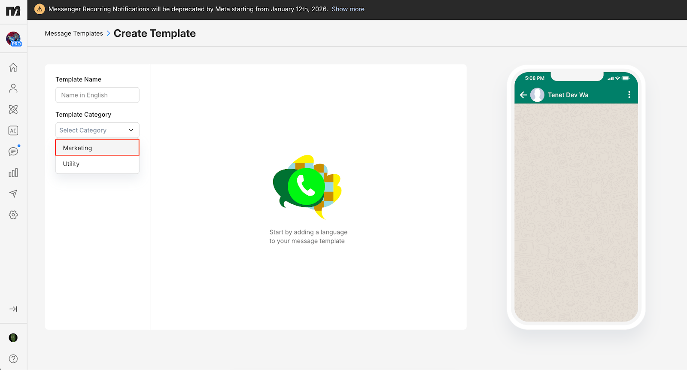687x370 pixels.
Task: Go back to Message Templates breadcrumb
Action: coord(74,33)
